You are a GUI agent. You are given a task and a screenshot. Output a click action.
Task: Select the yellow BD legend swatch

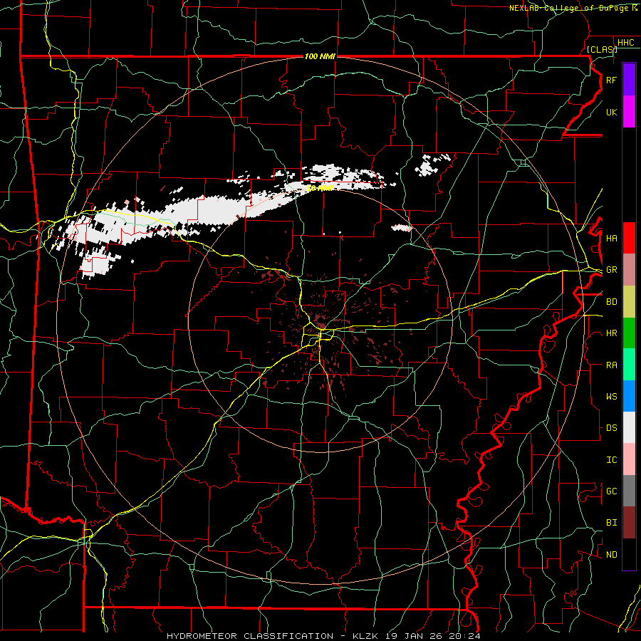click(629, 302)
